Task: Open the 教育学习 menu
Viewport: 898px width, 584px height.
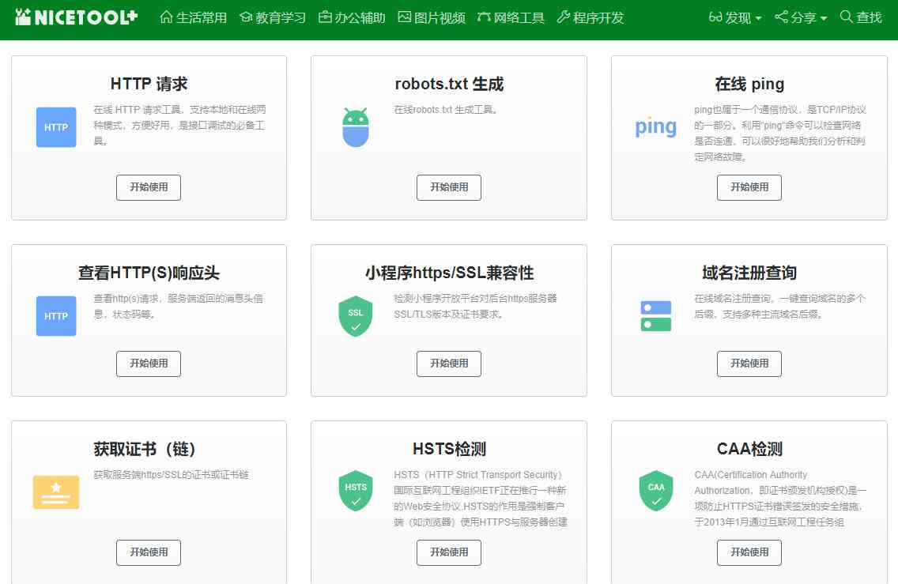Action: click(x=273, y=17)
